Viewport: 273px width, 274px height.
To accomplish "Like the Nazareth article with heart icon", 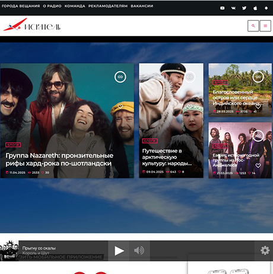I will (120, 107).
